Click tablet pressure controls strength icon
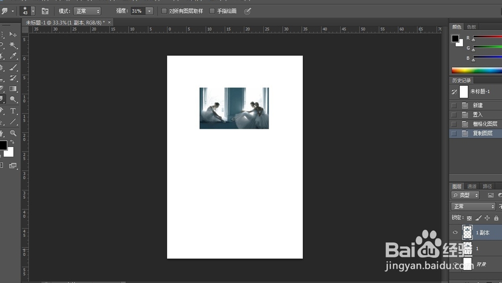Image resolution: width=502 pixels, height=283 pixels. [247, 11]
